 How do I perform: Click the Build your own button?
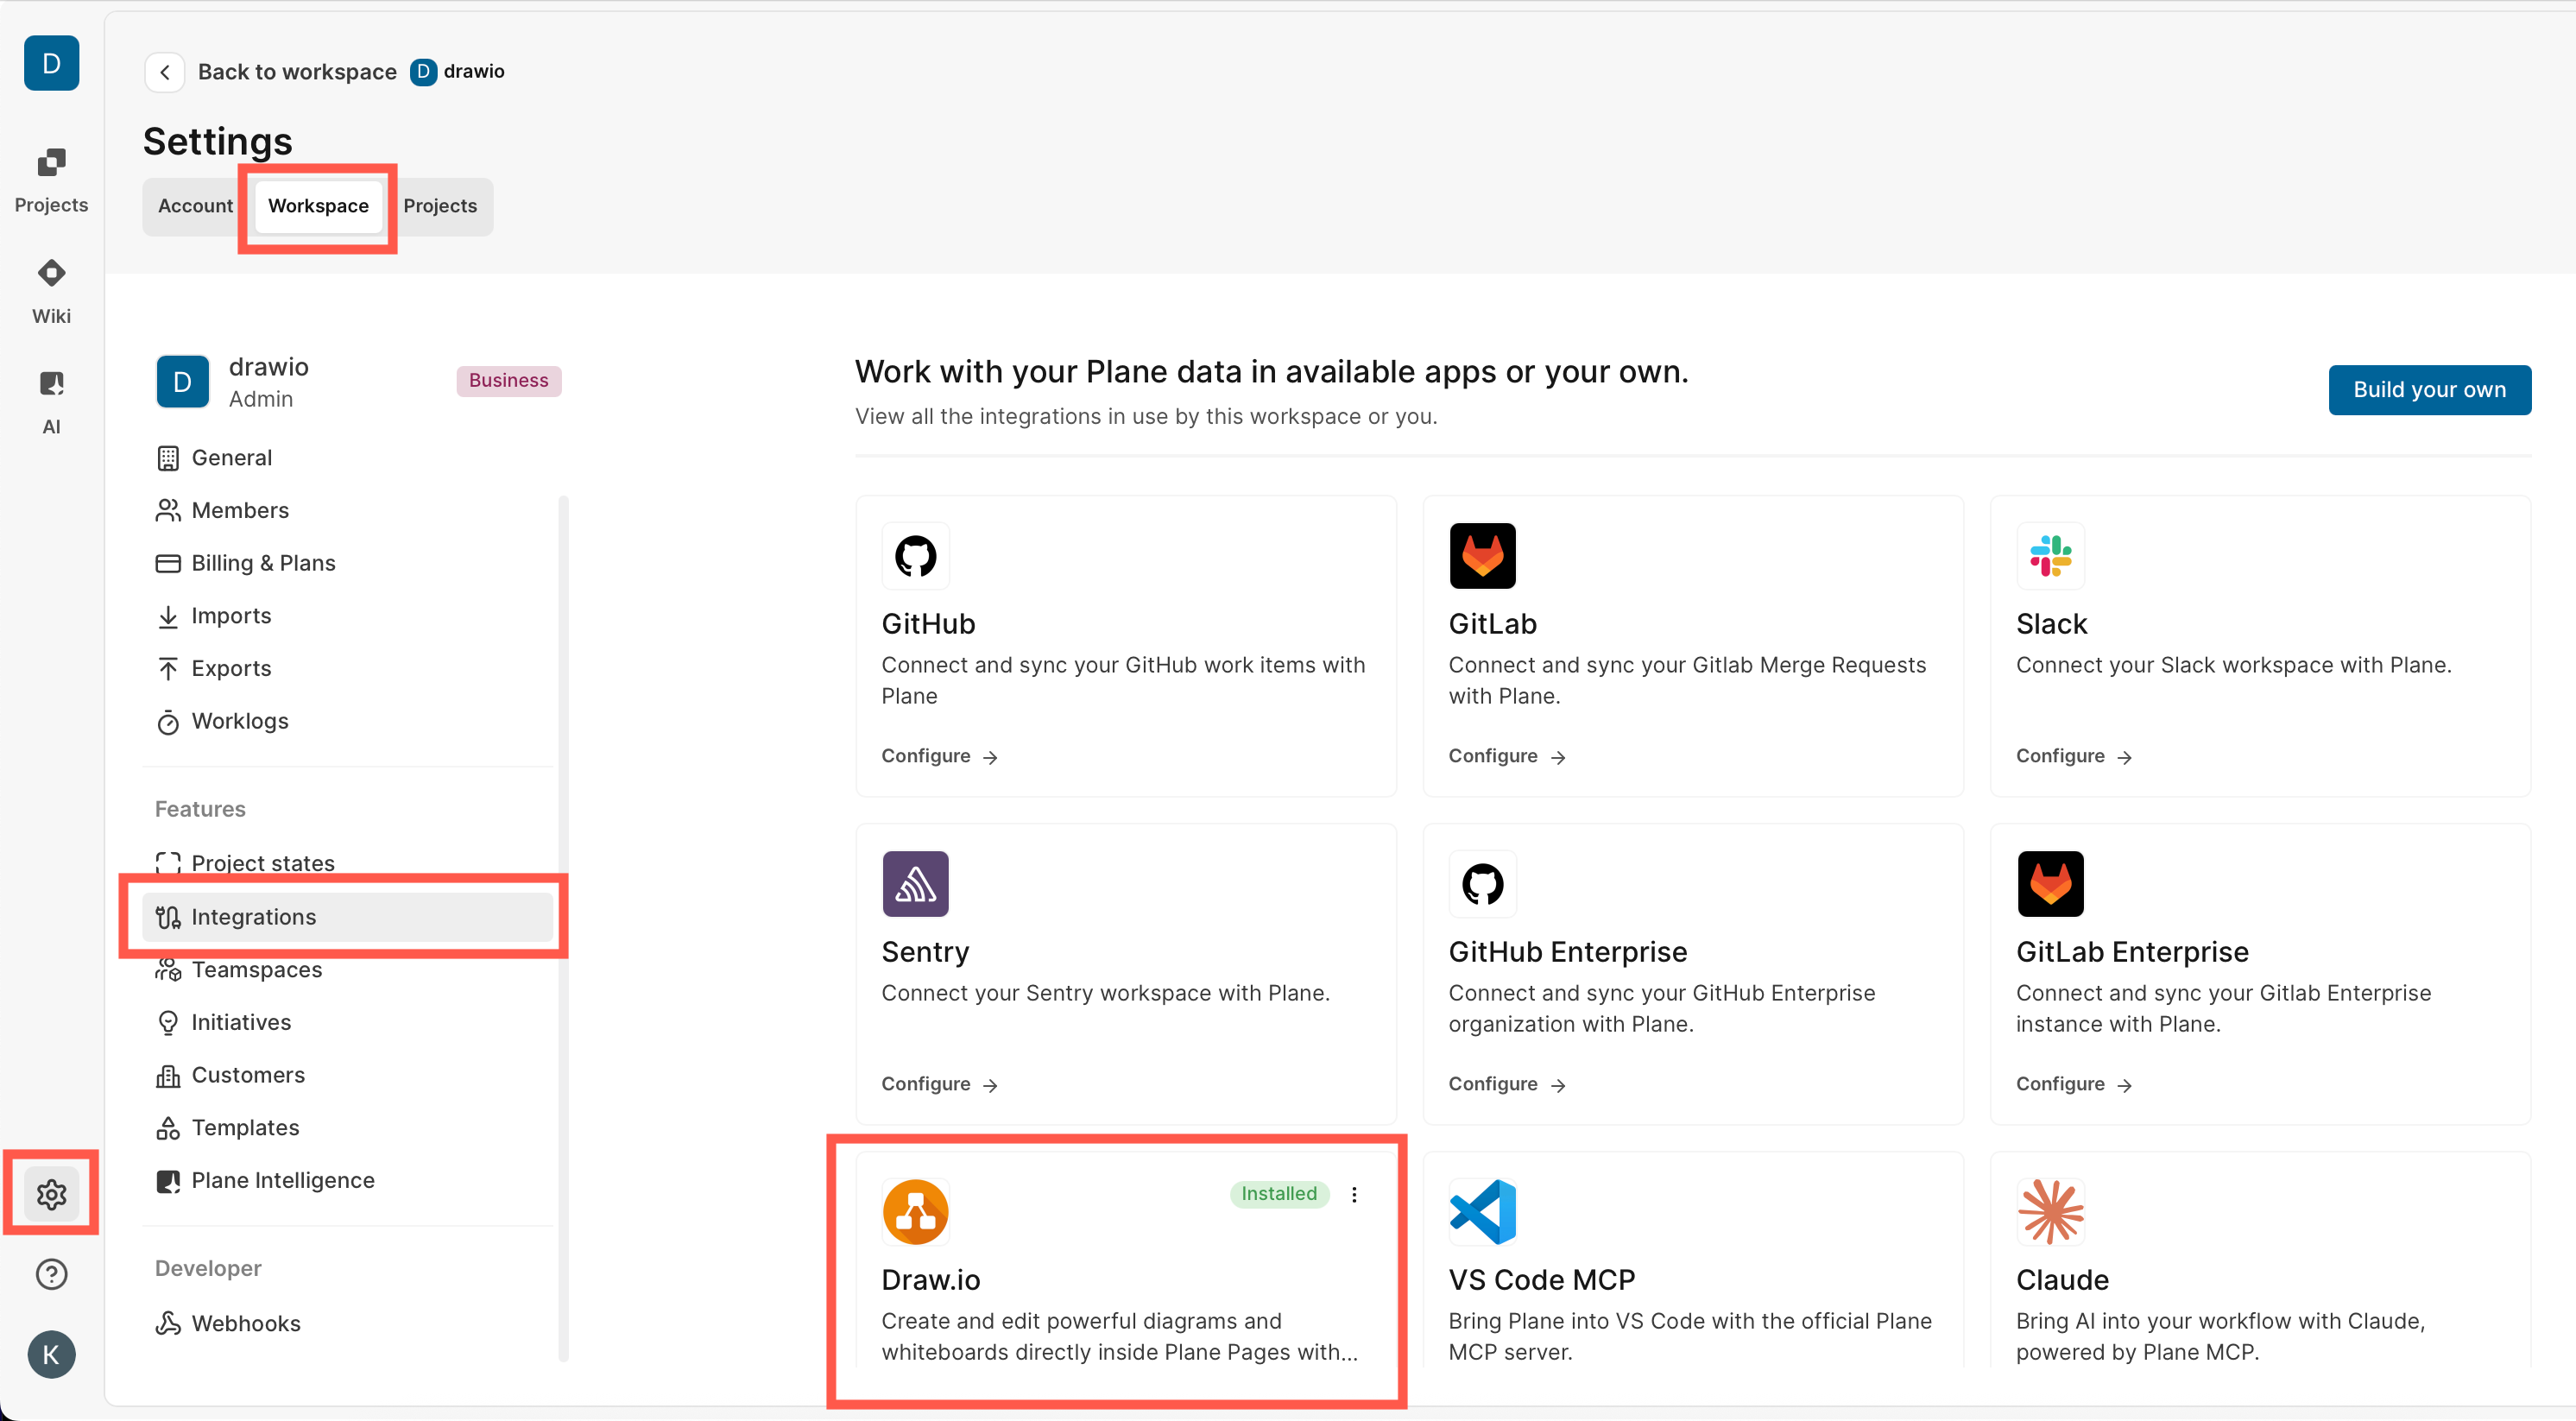(x=2429, y=389)
